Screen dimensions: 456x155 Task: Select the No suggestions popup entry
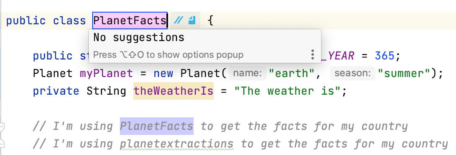(139, 38)
